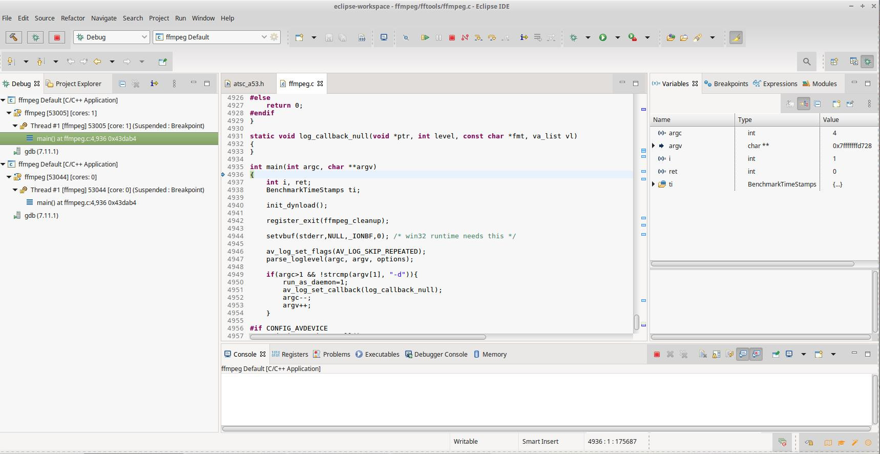The height and width of the screenshot is (454, 880).
Task: Click the Clear Console icon
Action: click(x=703, y=354)
